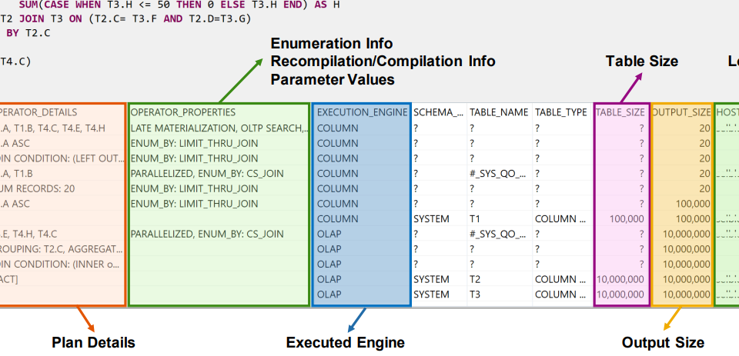
Task: Select the 100,000 output size in the T1 row
Action: click(x=692, y=219)
